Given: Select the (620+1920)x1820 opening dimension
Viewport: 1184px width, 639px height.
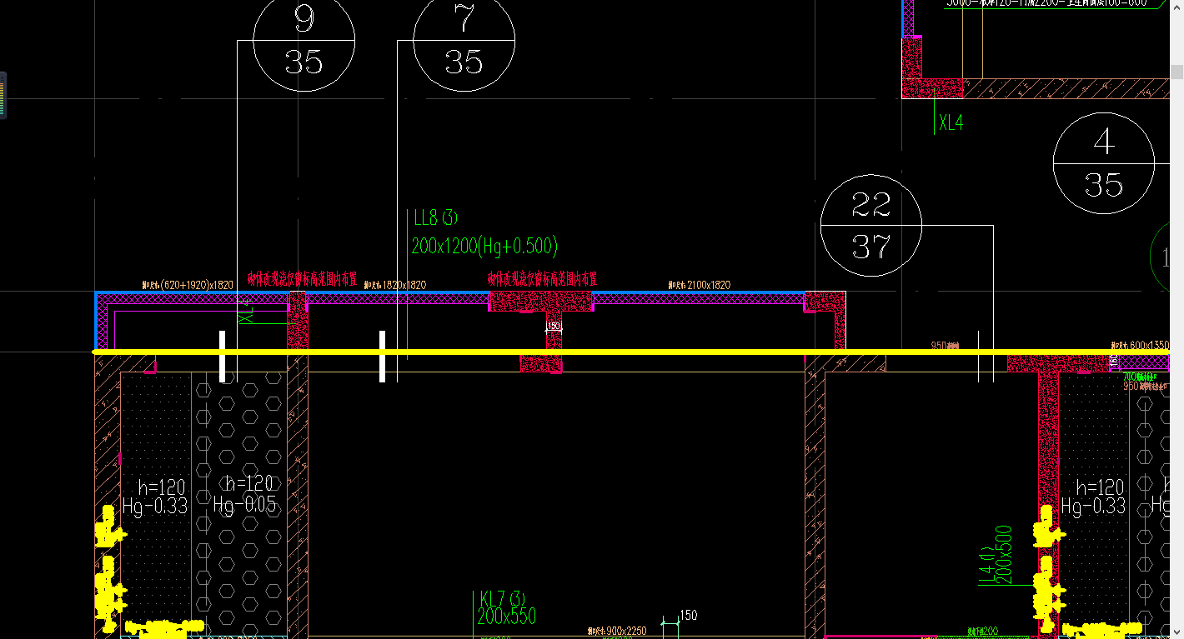Looking at the screenshot, I should coord(188,285).
